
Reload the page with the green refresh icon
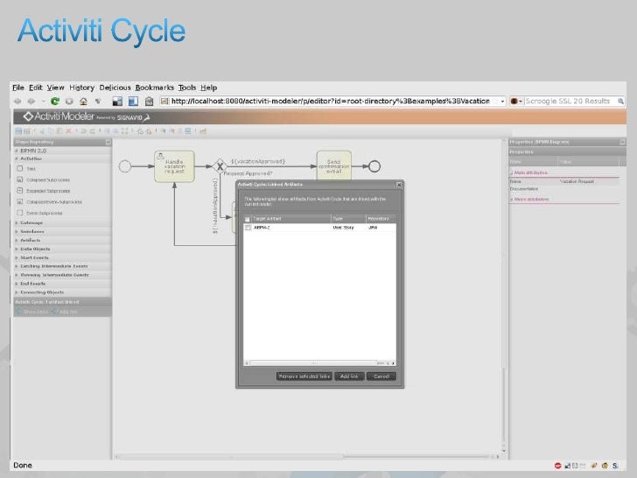55,101
